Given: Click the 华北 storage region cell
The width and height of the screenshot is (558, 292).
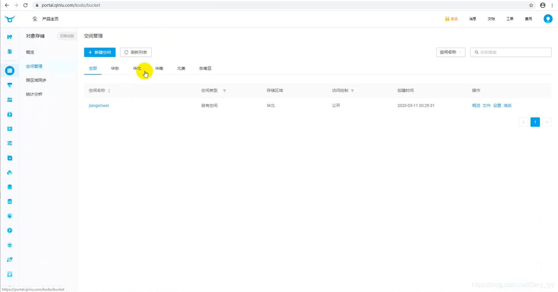Looking at the screenshot, I should coord(271,106).
